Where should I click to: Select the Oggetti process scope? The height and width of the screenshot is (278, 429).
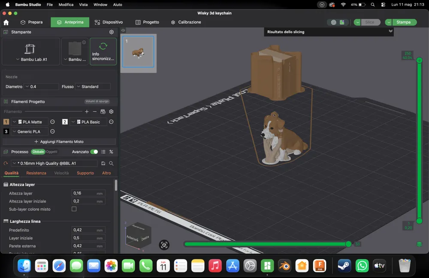tap(52, 152)
